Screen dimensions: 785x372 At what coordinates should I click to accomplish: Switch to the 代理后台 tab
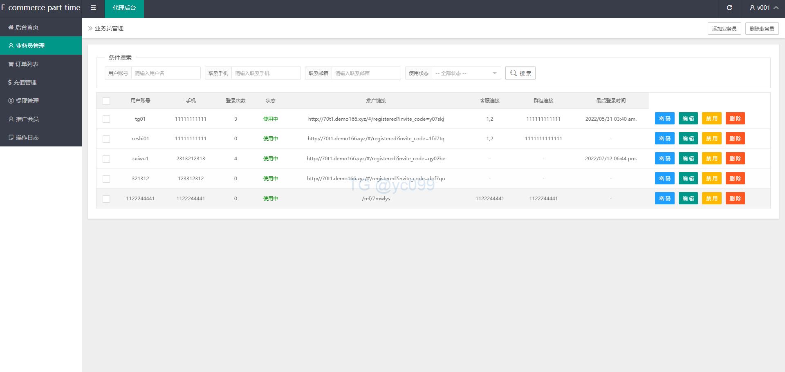[x=124, y=8]
